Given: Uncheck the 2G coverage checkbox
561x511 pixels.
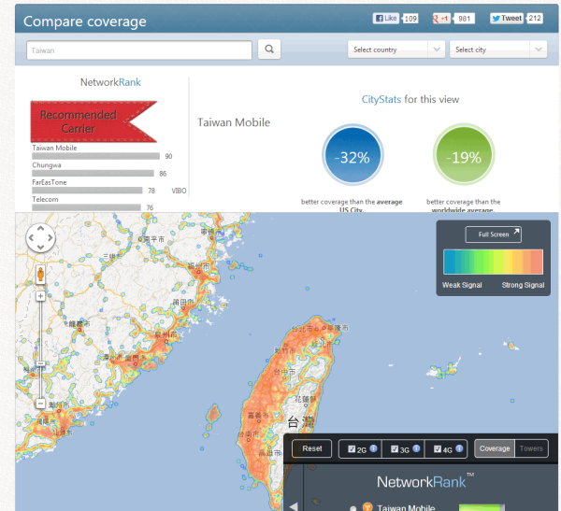Looking at the screenshot, I should click(352, 449).
